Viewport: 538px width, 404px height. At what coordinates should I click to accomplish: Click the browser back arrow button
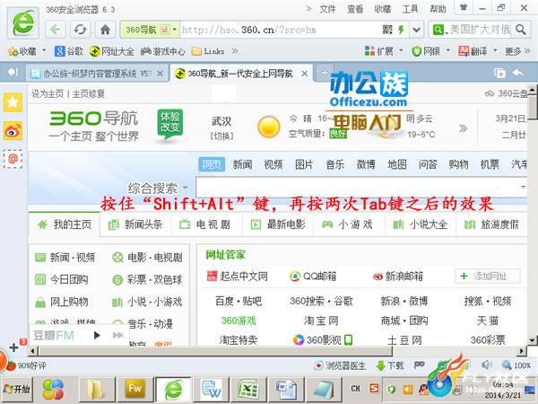pos(56,30)
